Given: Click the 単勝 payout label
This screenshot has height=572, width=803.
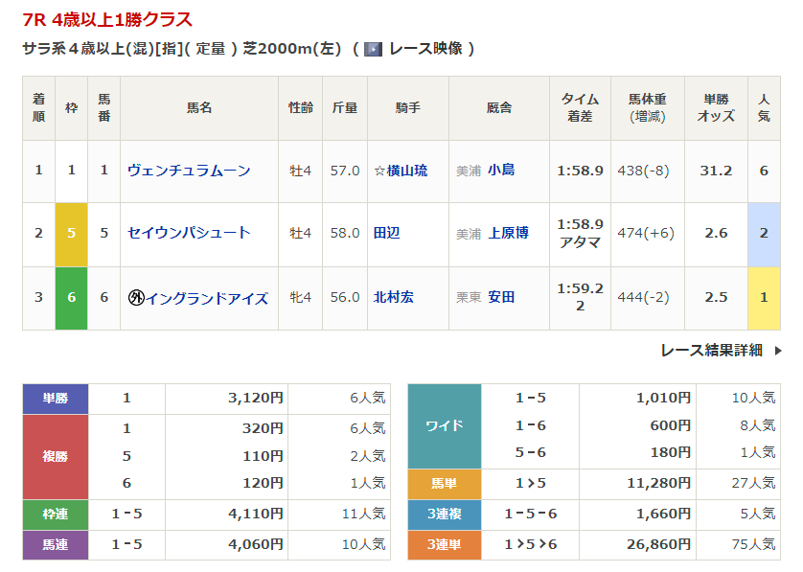Looking at the screenshot, I should pos(56,399).
